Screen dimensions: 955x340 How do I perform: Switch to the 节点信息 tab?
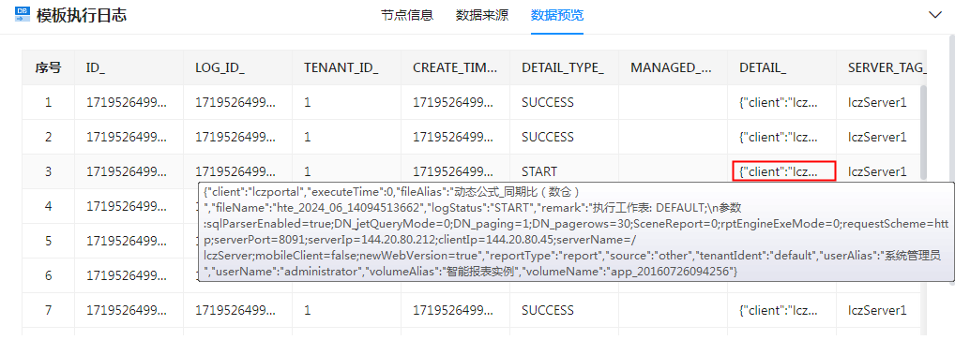pyautogui.click(x=407, y=16)
